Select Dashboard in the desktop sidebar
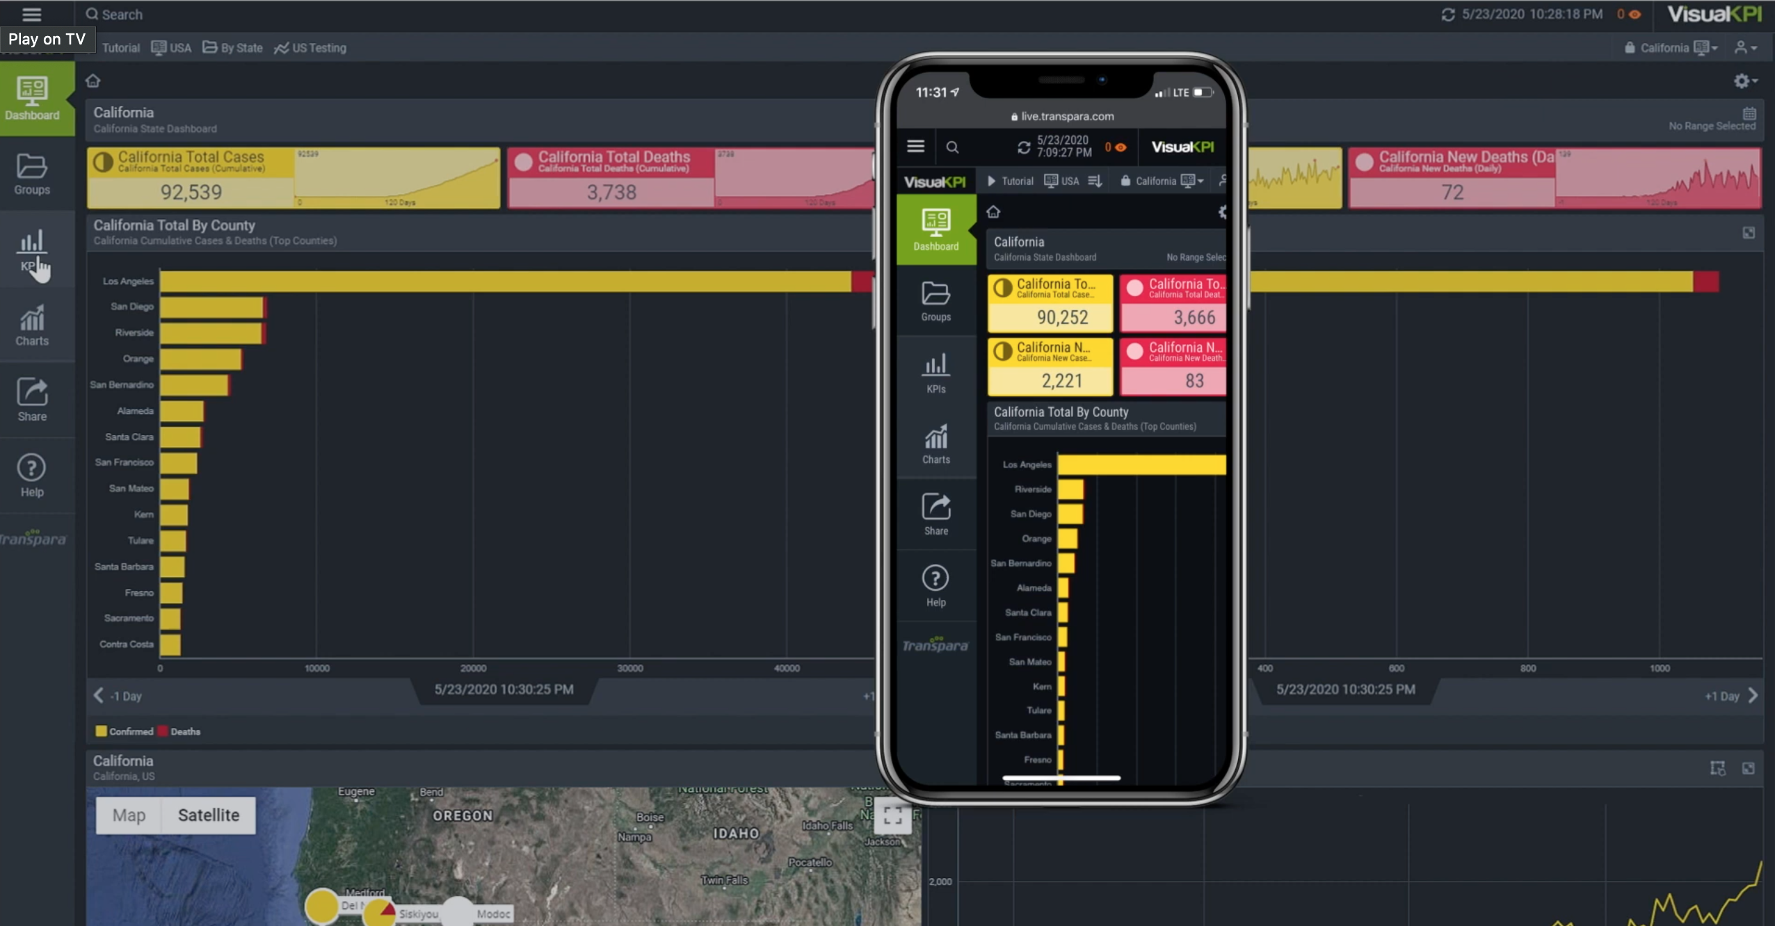 click(37, 98)
